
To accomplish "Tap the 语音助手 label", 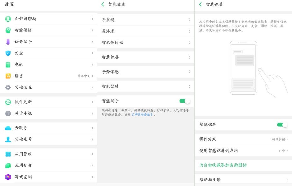I will [23, 42].
